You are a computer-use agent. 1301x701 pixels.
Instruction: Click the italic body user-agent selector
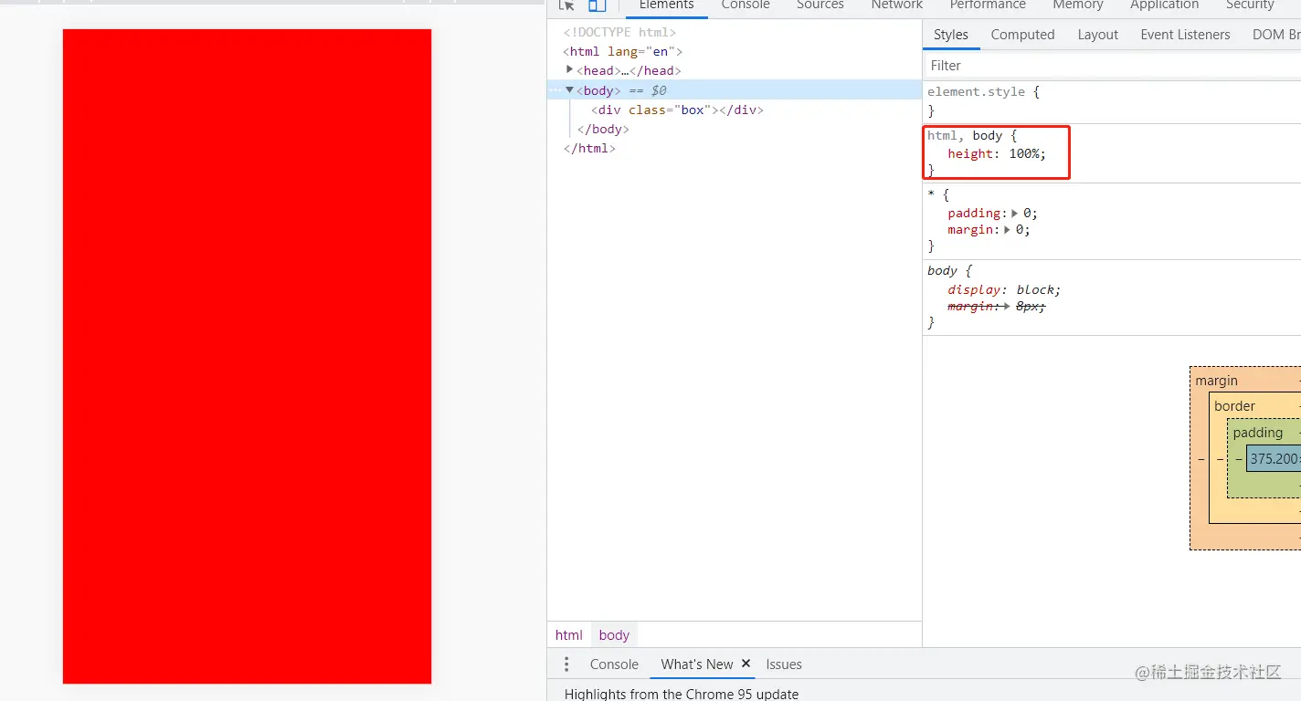pyautogui.click(x=942, y=270)
